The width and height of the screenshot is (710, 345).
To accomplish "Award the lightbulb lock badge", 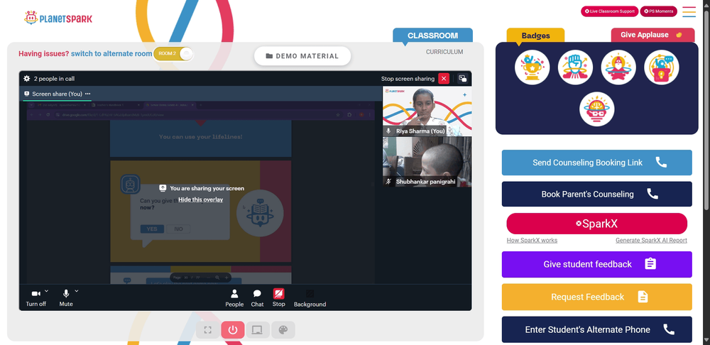I will (x=661, y=67).
